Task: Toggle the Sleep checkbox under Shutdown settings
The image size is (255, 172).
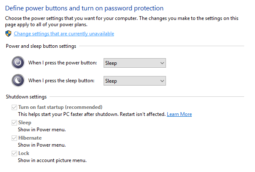Action: coord(15,123)
